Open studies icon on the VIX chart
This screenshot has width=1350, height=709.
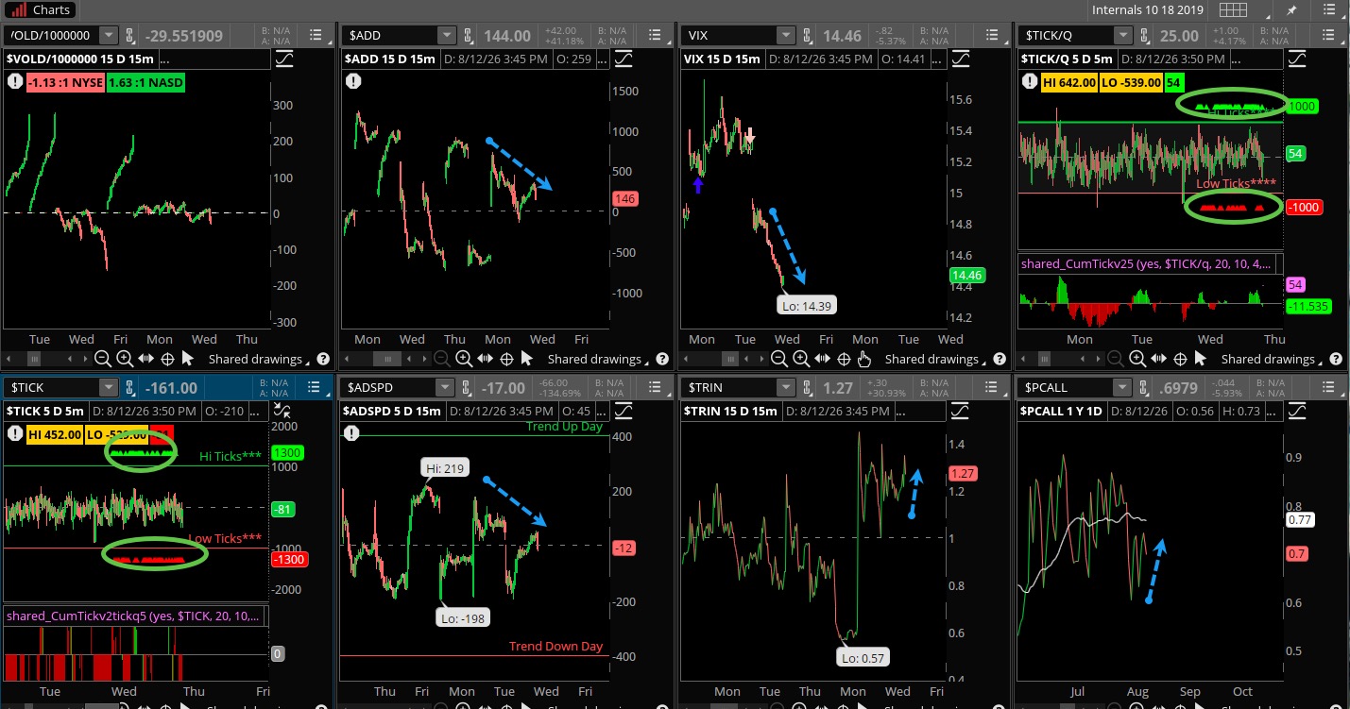[x=961, y=59]
